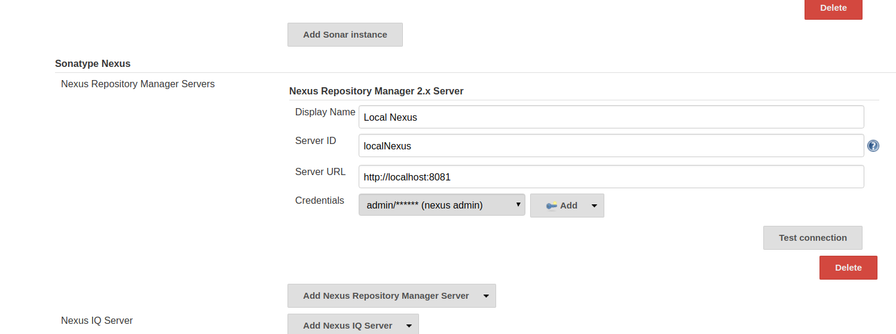The width and height of the screenshot is (896, 334).
Task: Open the help icon beside Server ID
Action: (x=873, y=146)
